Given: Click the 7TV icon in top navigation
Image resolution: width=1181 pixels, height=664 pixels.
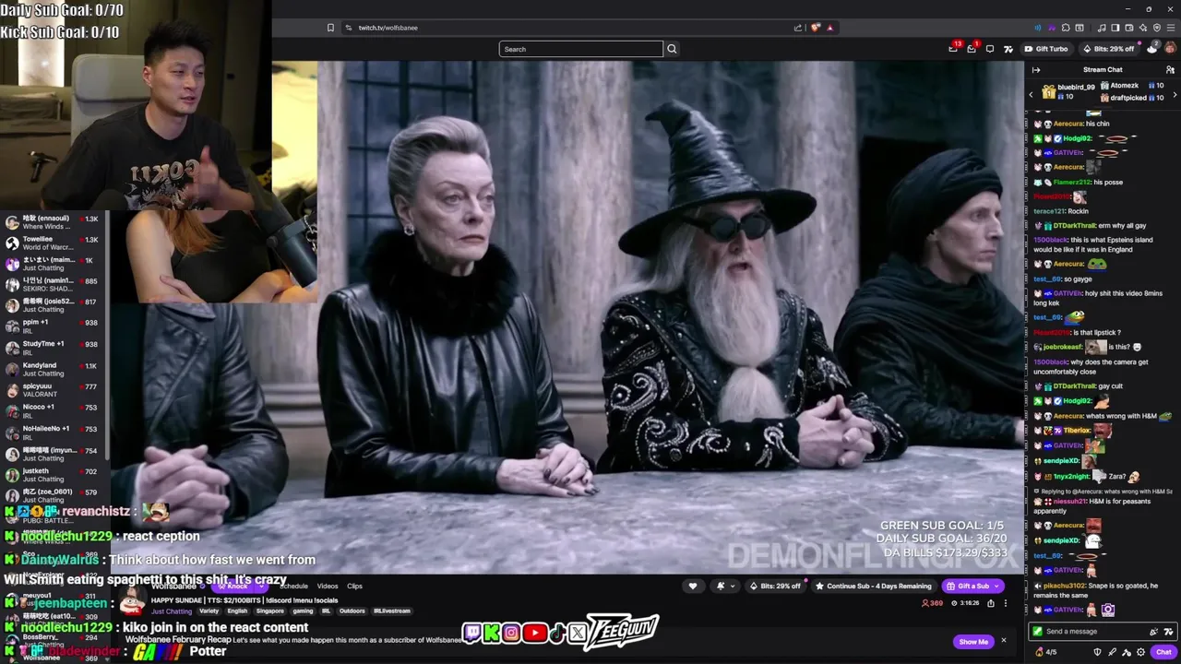Looking at the screenshot, I should coord(1008,49).
